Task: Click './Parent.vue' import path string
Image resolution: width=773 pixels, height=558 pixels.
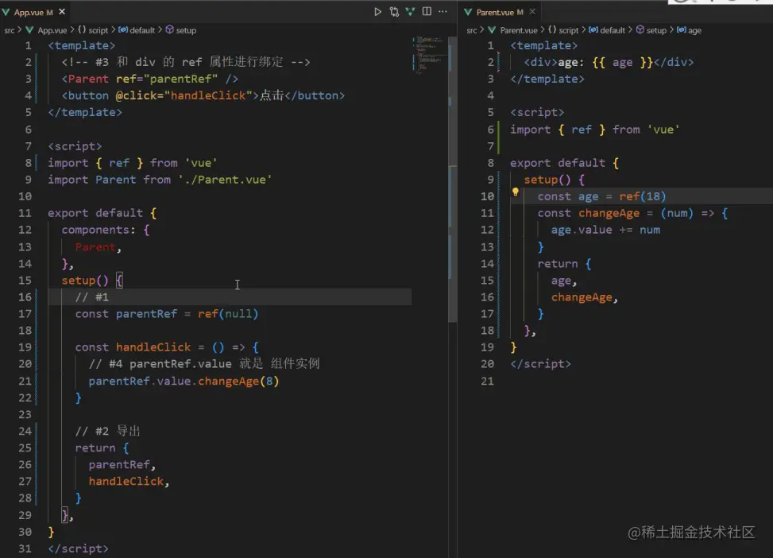Action: [x=225, y=180]
